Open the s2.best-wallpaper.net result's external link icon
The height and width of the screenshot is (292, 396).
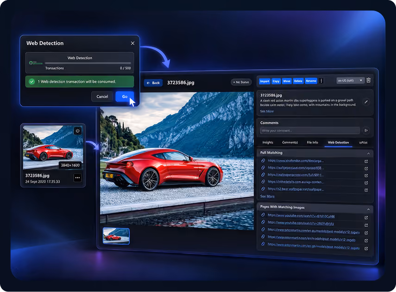tap(366, 190)
